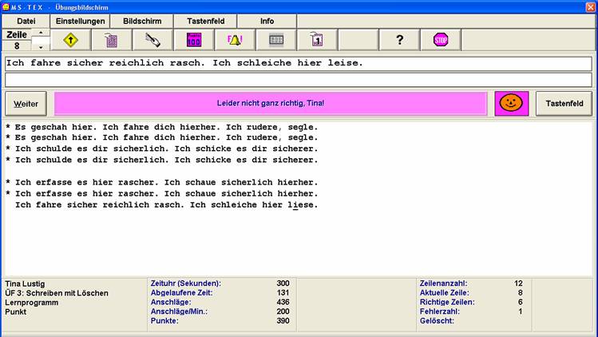Open the Info menu
This screenshot has height=337, width=598.
267,21
